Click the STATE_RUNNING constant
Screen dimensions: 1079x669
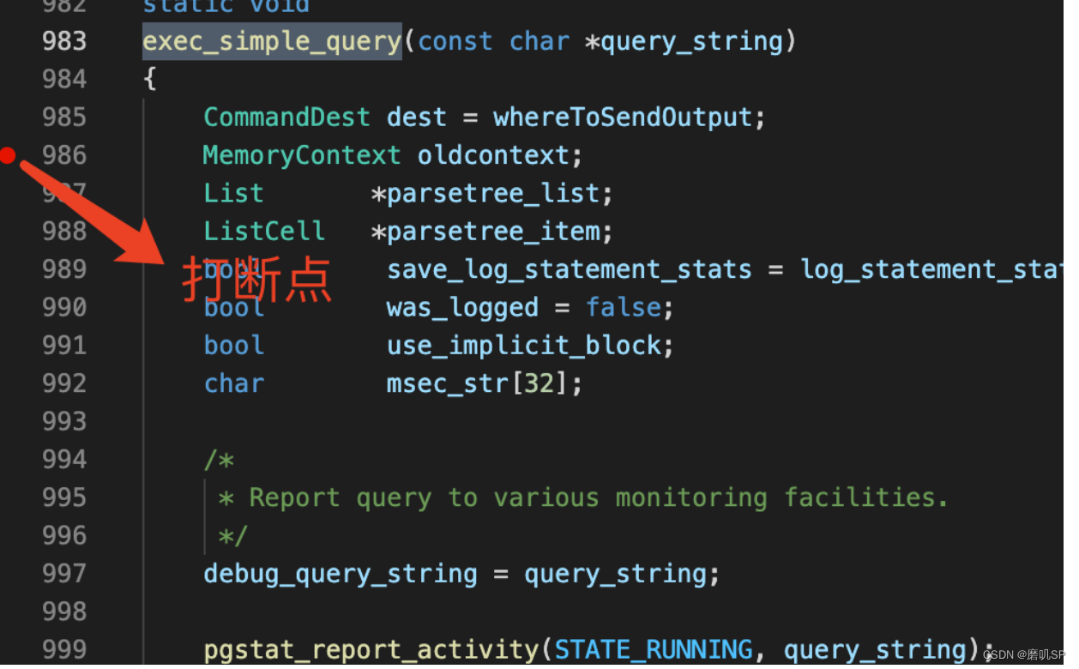[654, 649]
